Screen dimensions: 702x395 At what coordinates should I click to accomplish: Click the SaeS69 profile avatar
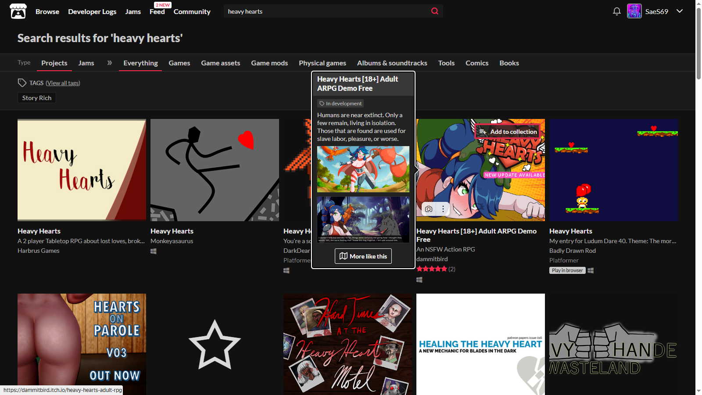(634, 11)
